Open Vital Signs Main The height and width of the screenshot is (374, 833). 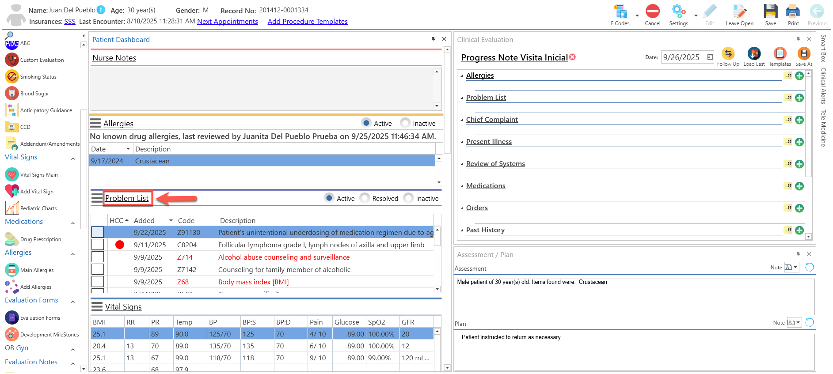(31, 174)
